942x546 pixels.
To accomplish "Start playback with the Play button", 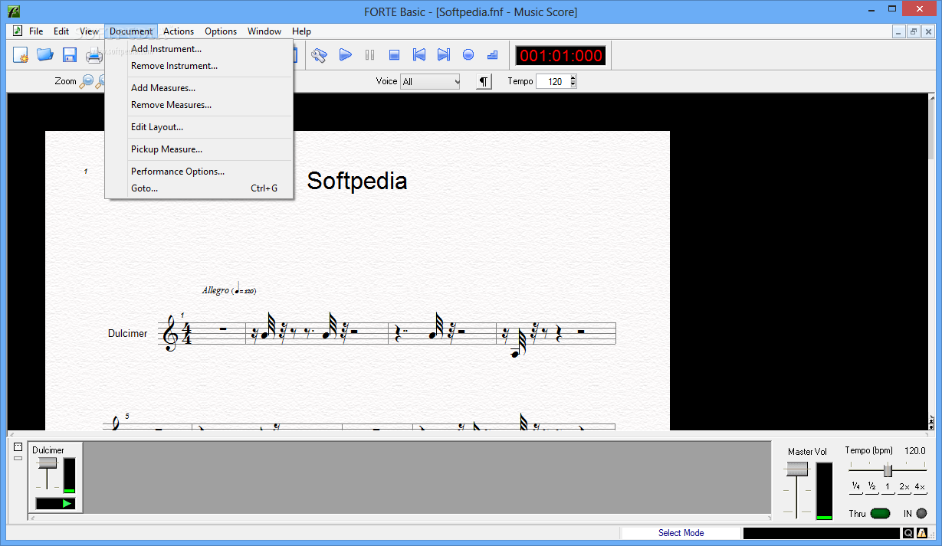I will point(346,54).
